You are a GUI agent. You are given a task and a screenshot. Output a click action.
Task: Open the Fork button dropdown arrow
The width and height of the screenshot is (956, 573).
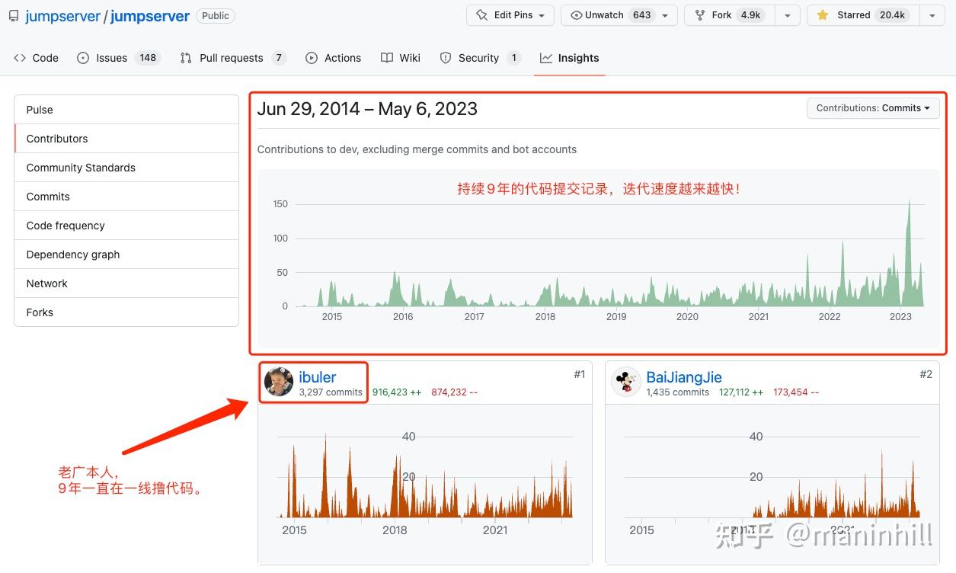(x=788, y=14)
